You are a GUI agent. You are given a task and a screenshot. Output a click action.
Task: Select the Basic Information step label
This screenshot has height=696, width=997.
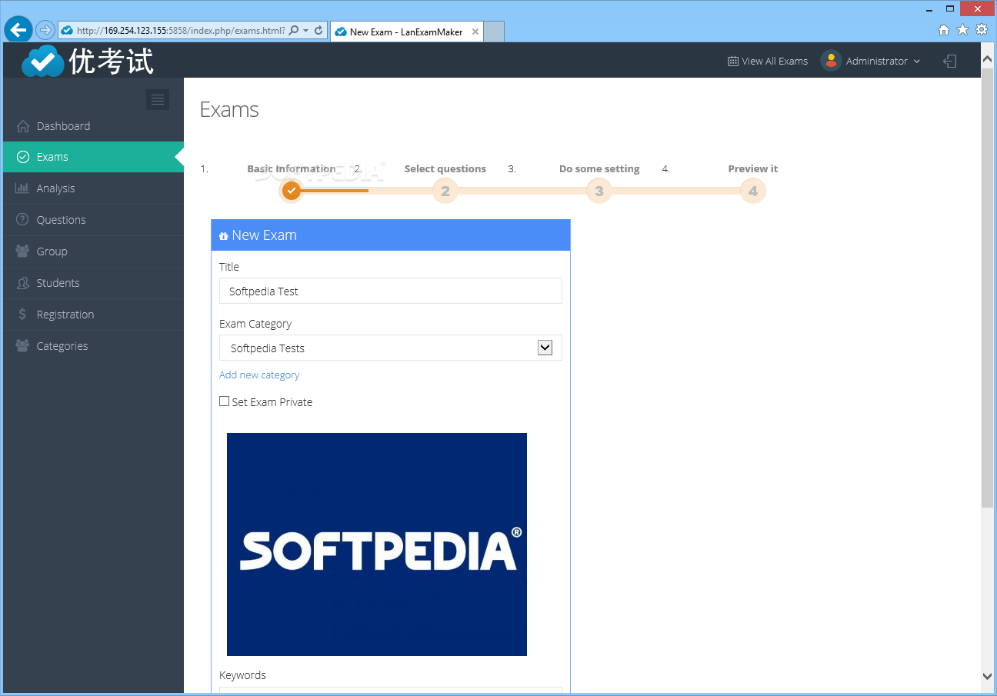292,168
